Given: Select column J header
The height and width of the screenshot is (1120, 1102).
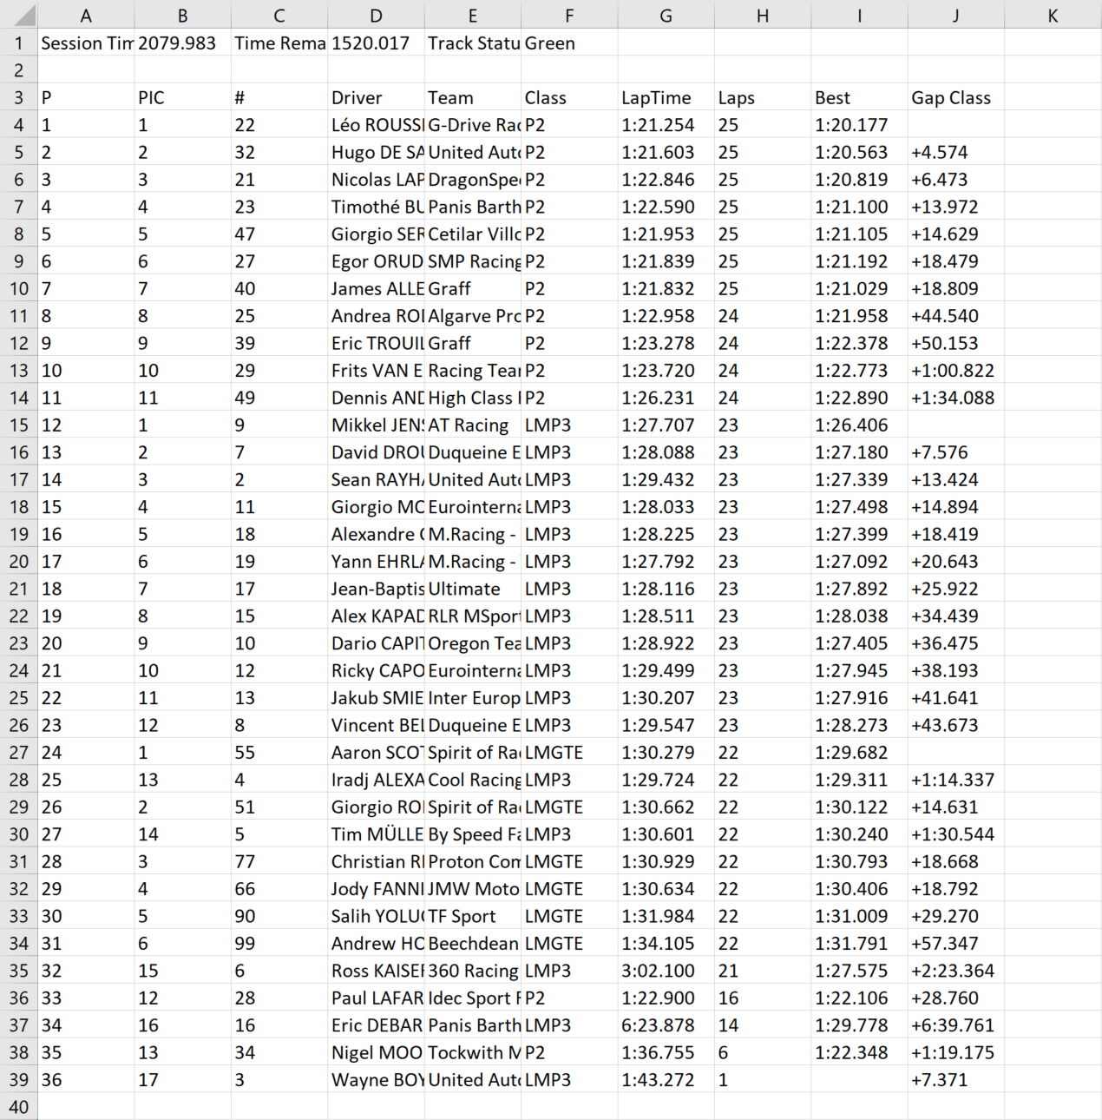Looking at the screenshot, I should coord(954,15).
